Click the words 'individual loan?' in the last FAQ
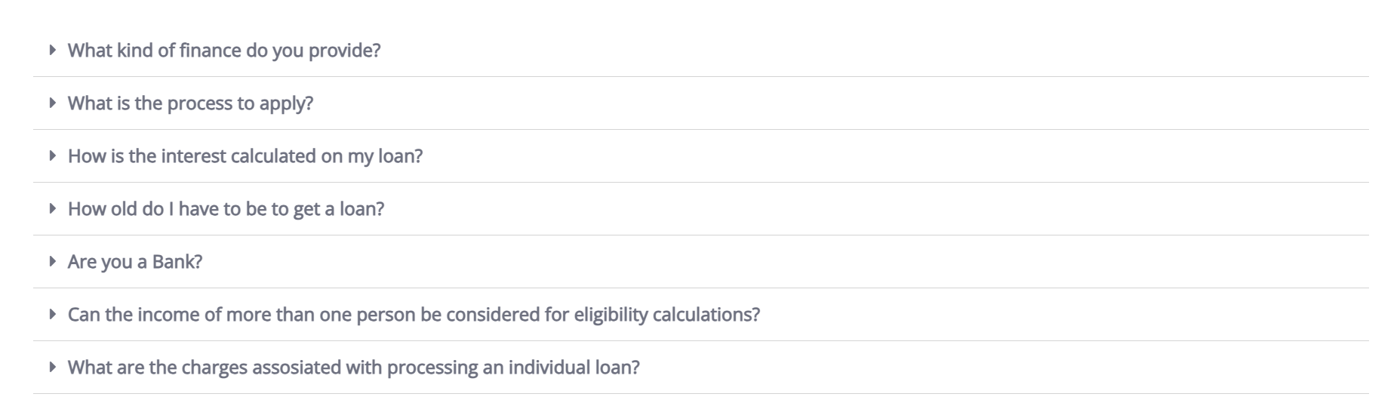1400x397 pixels. coord(574,368)
